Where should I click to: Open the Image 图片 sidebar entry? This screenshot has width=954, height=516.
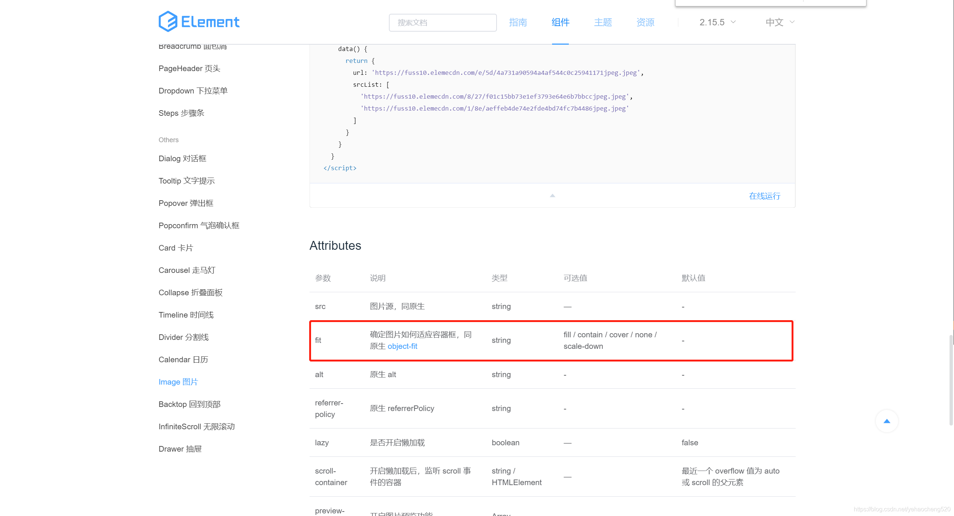[178, 382]
